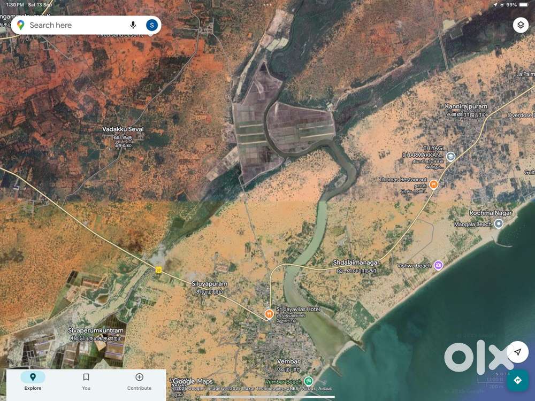Image resolution: width=535 pixels, height=401 pixels.
Task: Tap the Vishwa beach photo marker
Action: (x=438, y=265)
